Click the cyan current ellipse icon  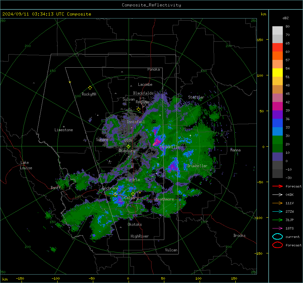click(x=277, y=237)
